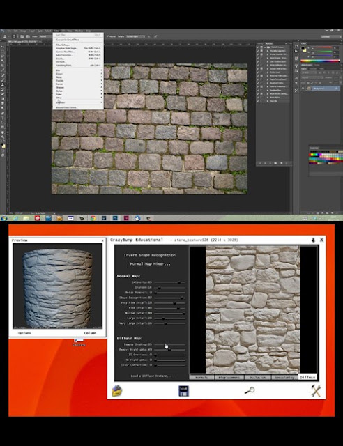Image resolution: width=343 pixels, height=446 pixels.
Task: Click the foreground color swatch in Color panel
Action: (x=303, y=48)
